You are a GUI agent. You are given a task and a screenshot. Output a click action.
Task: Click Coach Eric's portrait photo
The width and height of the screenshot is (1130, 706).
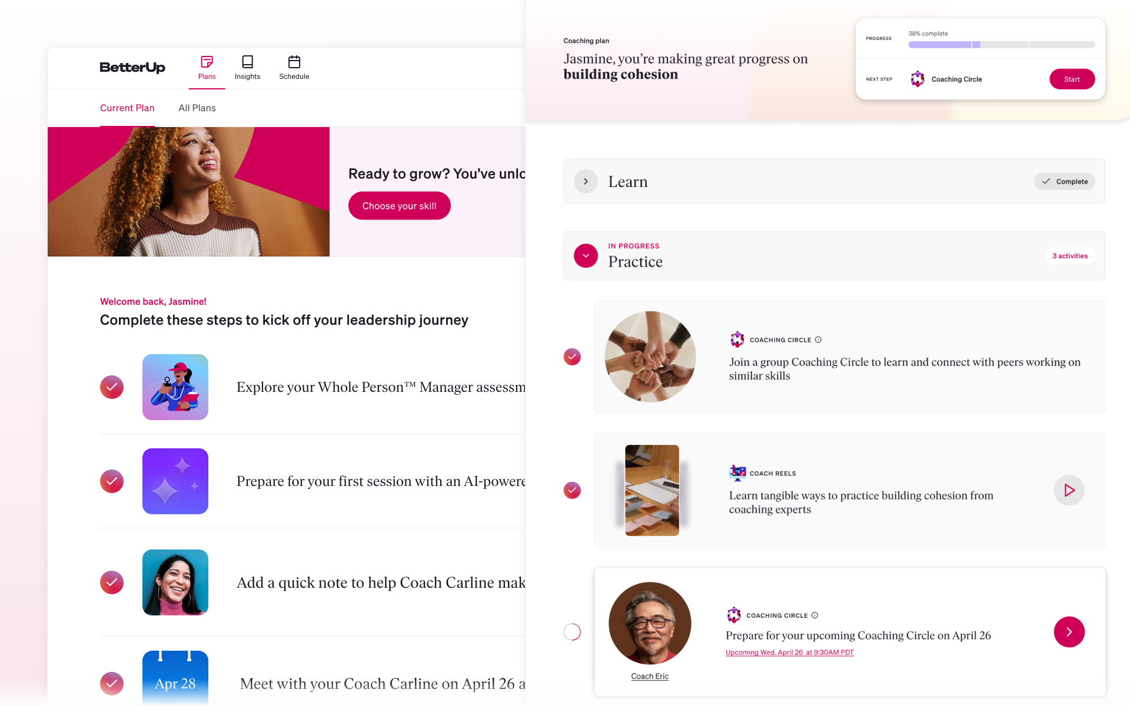650,624
